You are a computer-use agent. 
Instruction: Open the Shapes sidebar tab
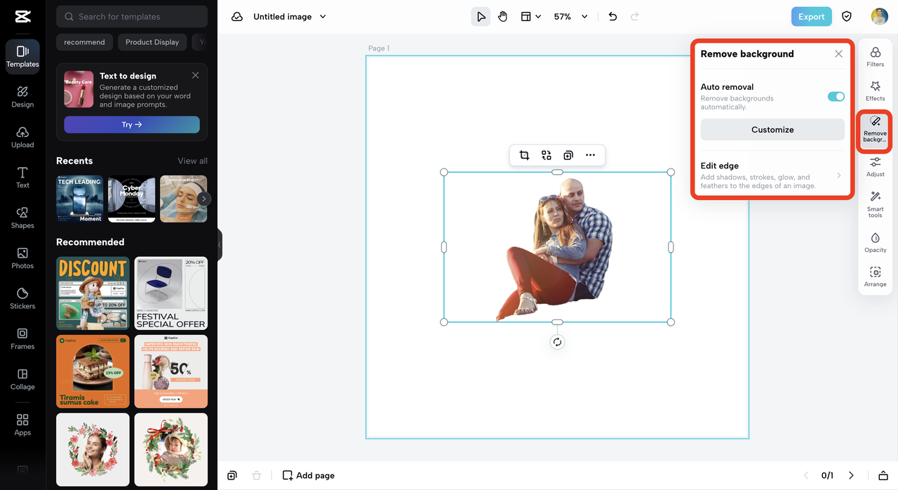(x=22, y=218)
